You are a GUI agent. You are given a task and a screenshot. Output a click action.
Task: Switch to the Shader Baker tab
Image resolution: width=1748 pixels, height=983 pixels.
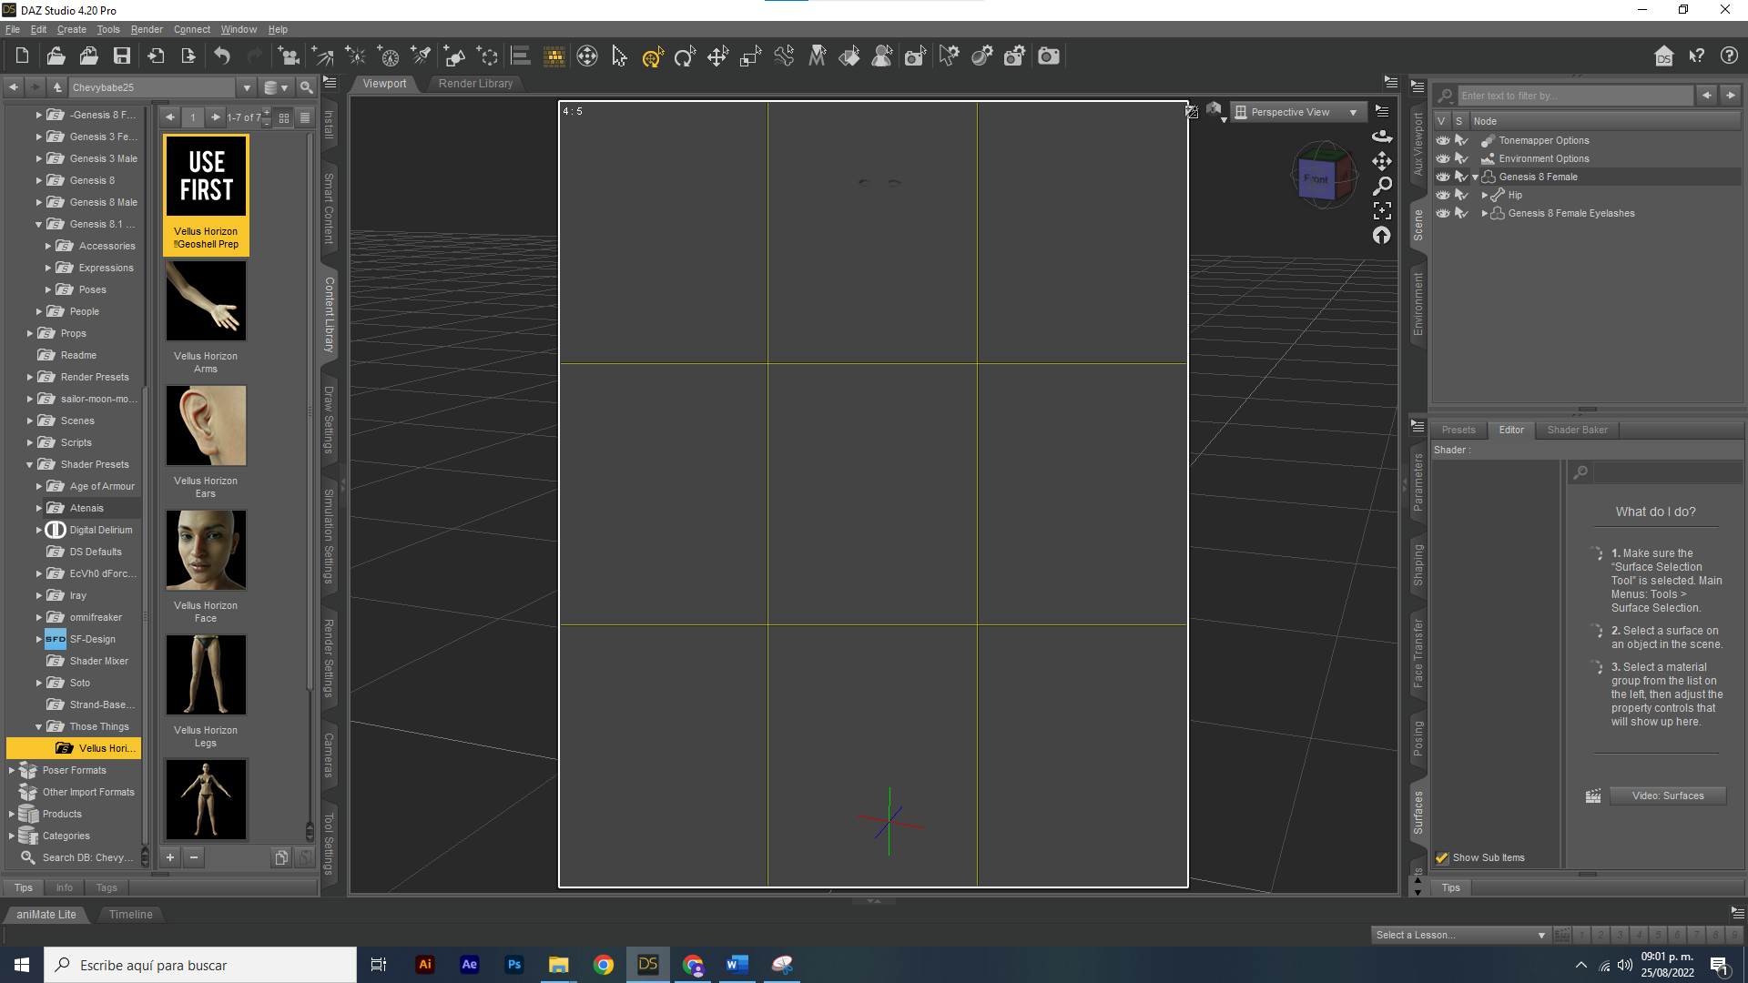1577,430
